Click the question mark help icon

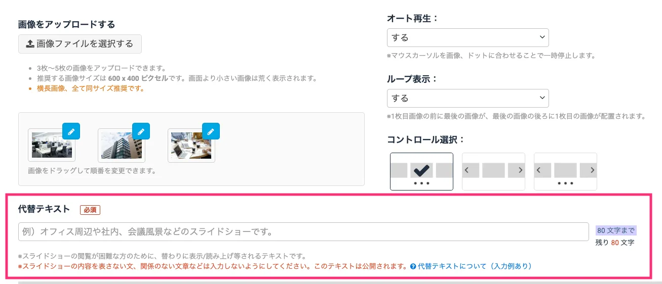[x=413, y=266]
